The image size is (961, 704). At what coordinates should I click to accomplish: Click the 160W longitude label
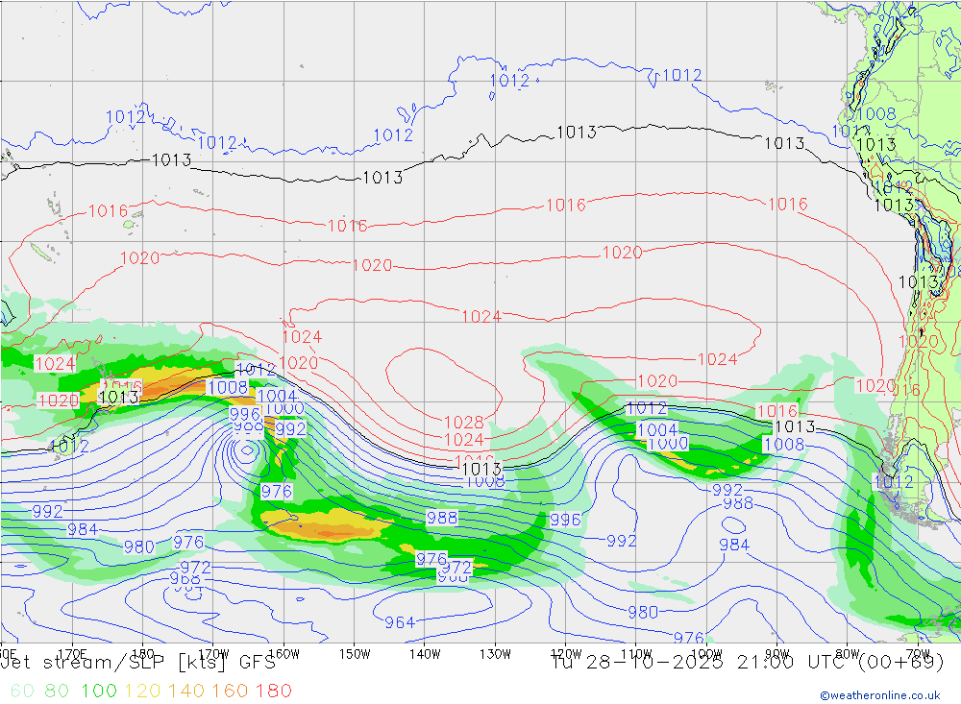(x=283, y=654)
